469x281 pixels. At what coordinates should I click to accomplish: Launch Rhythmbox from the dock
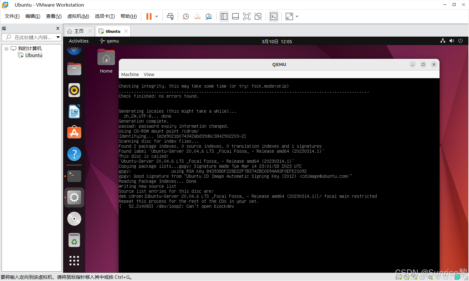point(74,90)
